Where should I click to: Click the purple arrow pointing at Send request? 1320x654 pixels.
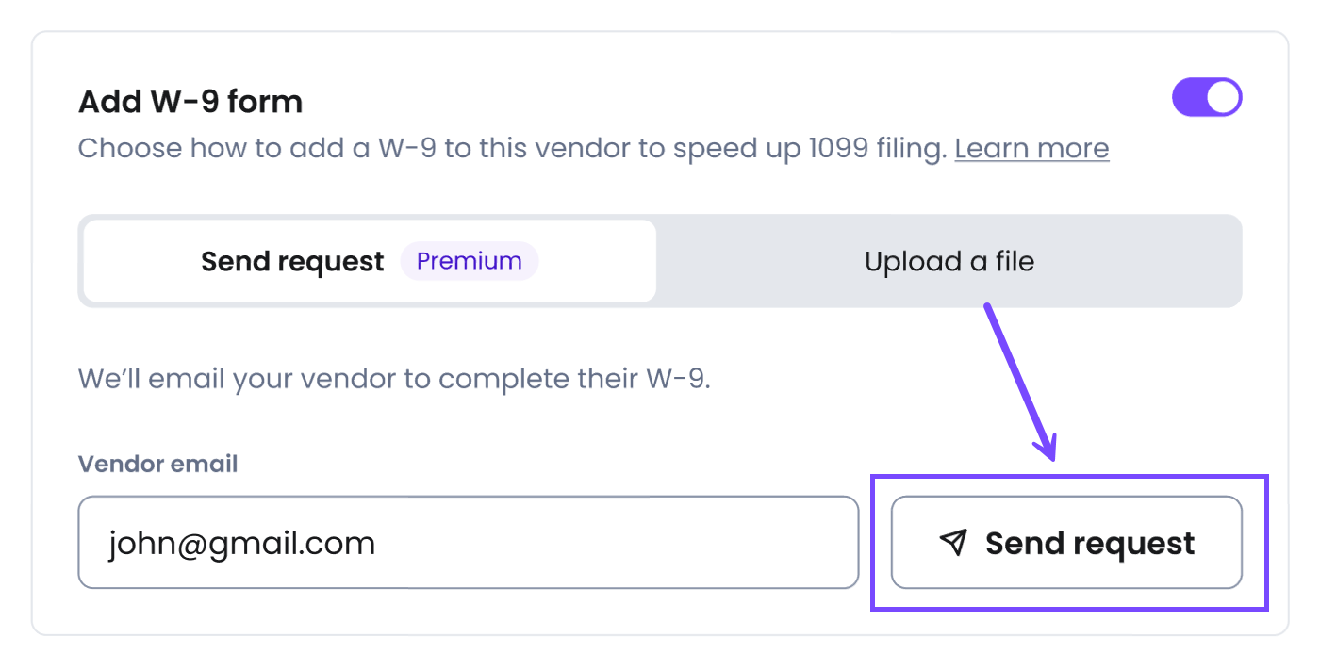(1018, 377)
